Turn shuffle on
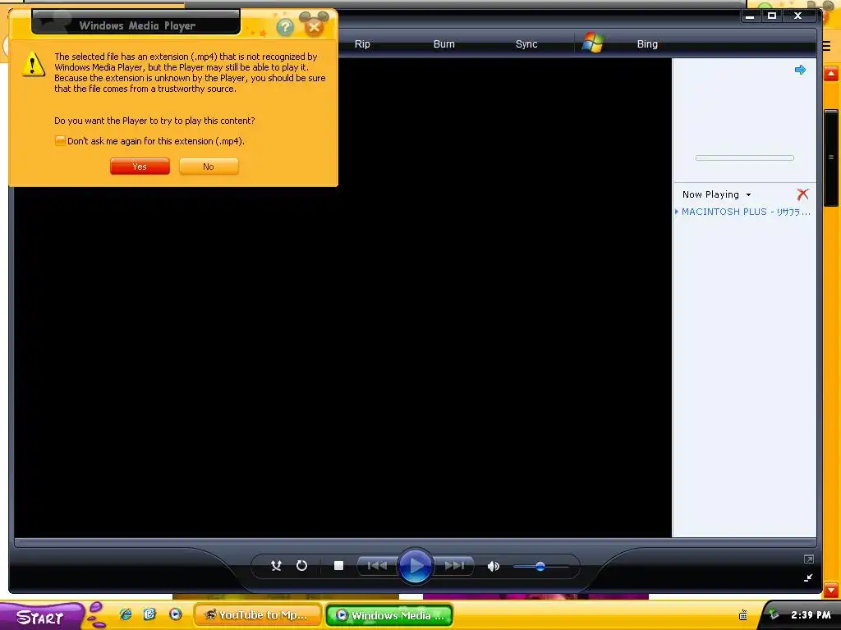The image size is (841, 630). coord(276,566)
